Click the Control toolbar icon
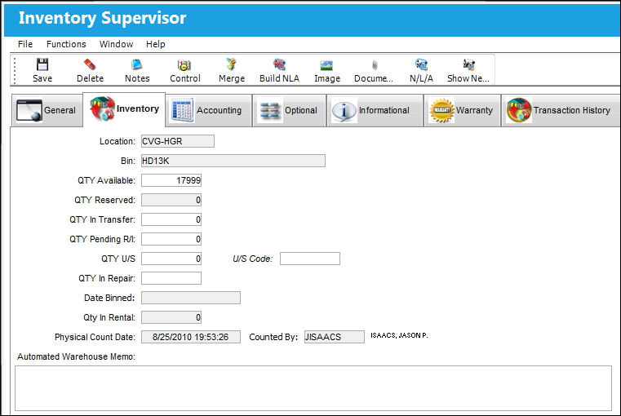Screen dimensions: 621x416 pos(185,64)
